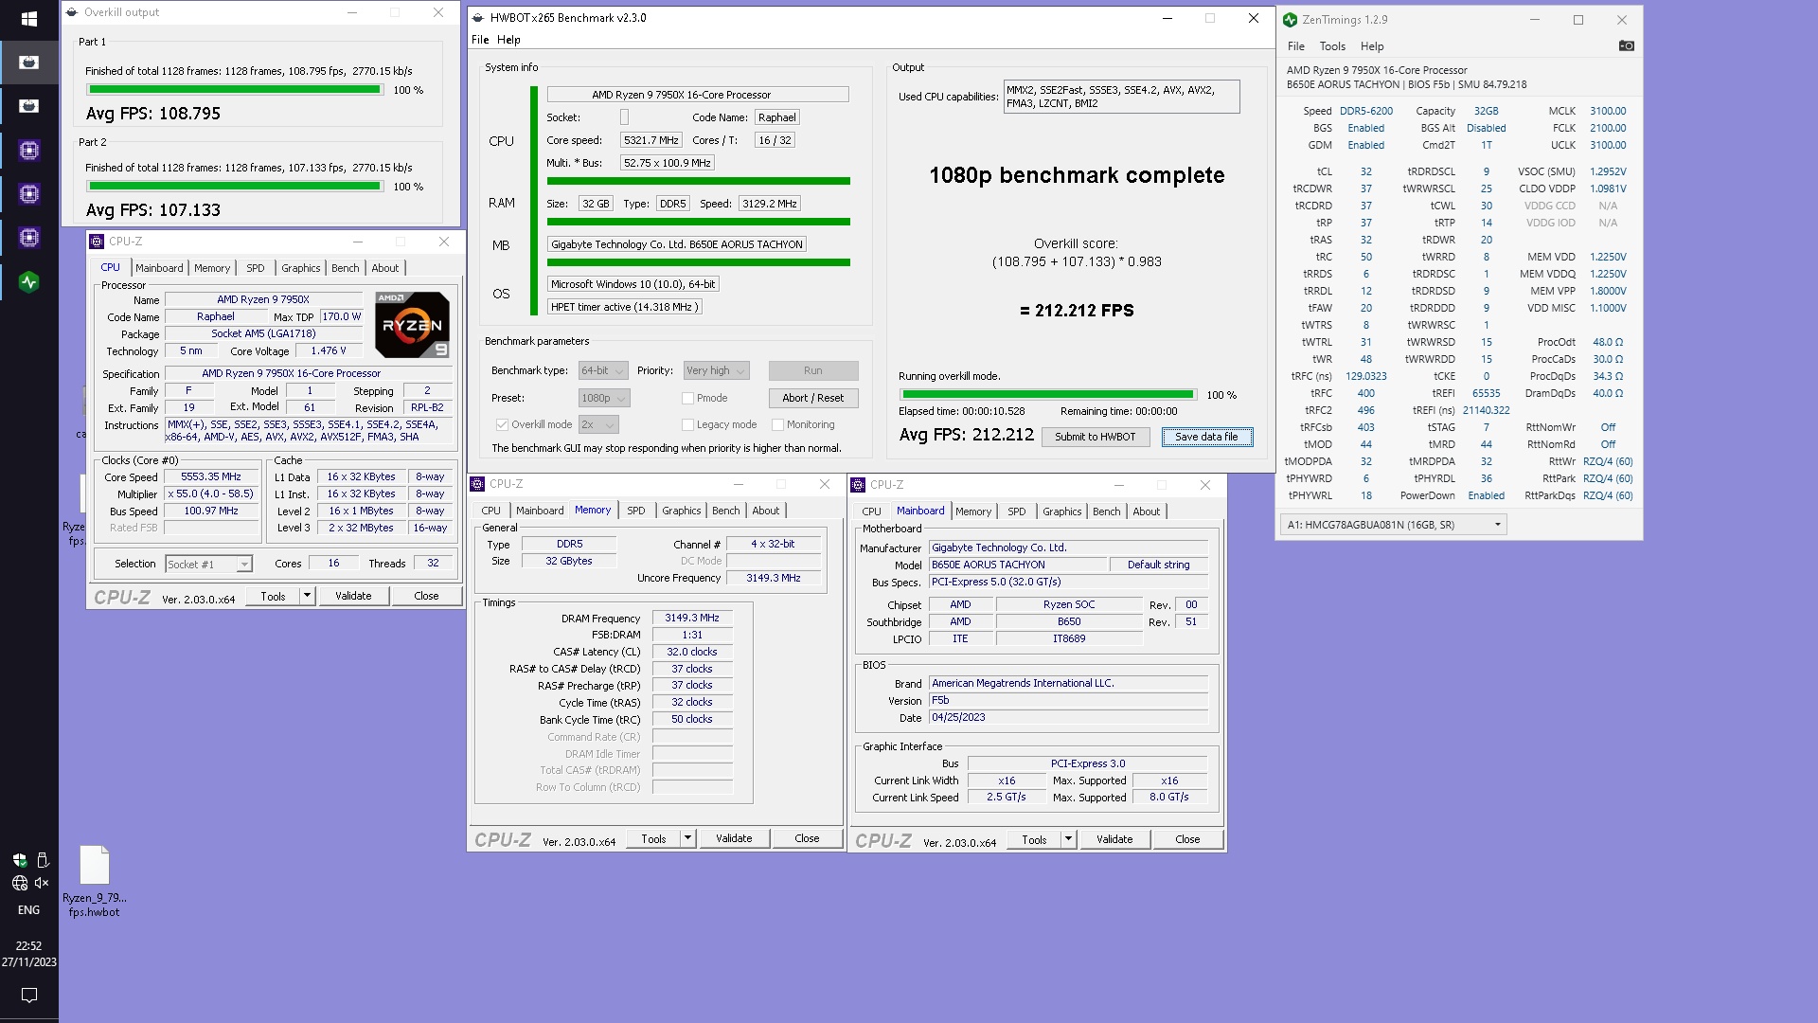Click Validate in CPU-Z Mainboard window
The image size is (1818, 1023).
pyautogui.click(x=1114, y=839)
